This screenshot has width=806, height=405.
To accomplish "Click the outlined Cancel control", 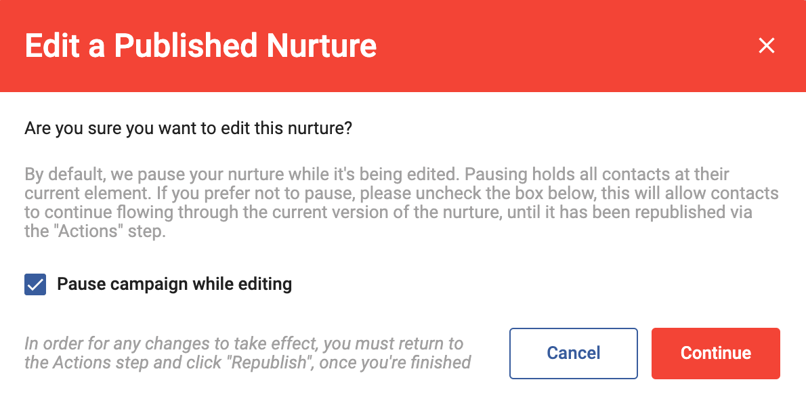I will point(573,353).
